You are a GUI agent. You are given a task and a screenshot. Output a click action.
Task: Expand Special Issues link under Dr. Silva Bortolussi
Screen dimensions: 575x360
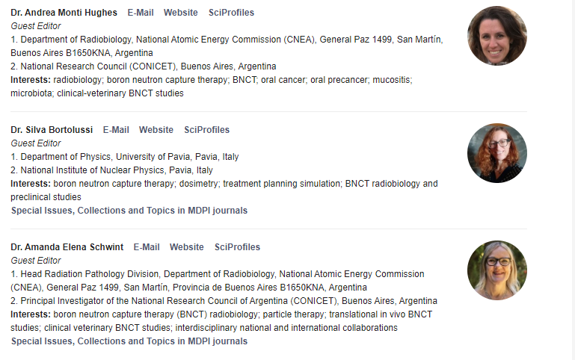pos(129,211)
